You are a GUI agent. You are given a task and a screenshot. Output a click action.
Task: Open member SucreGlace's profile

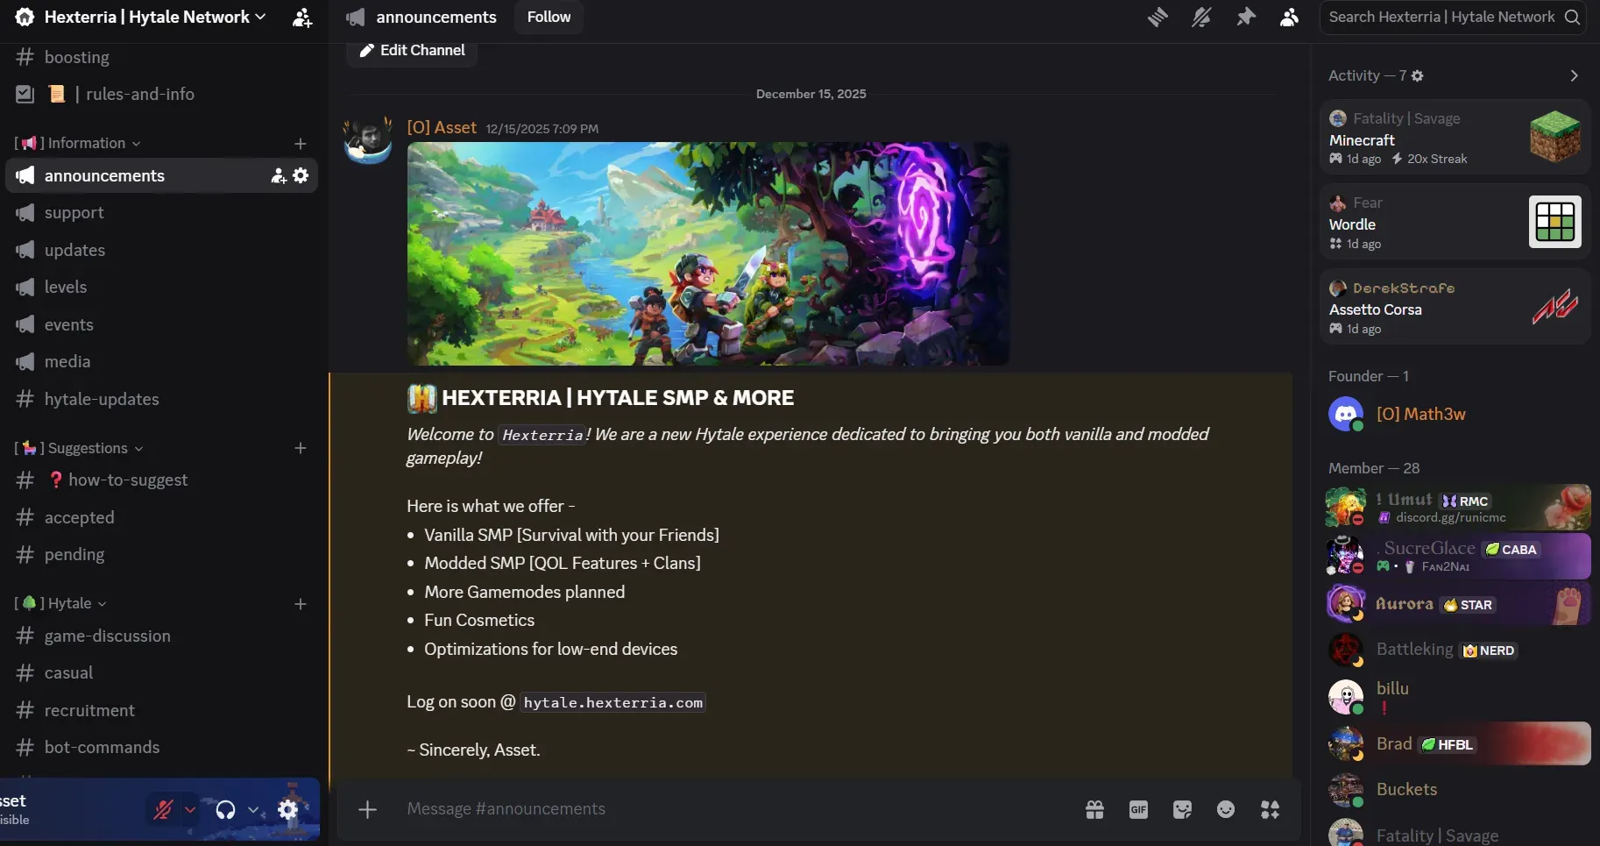[1455, 557]
